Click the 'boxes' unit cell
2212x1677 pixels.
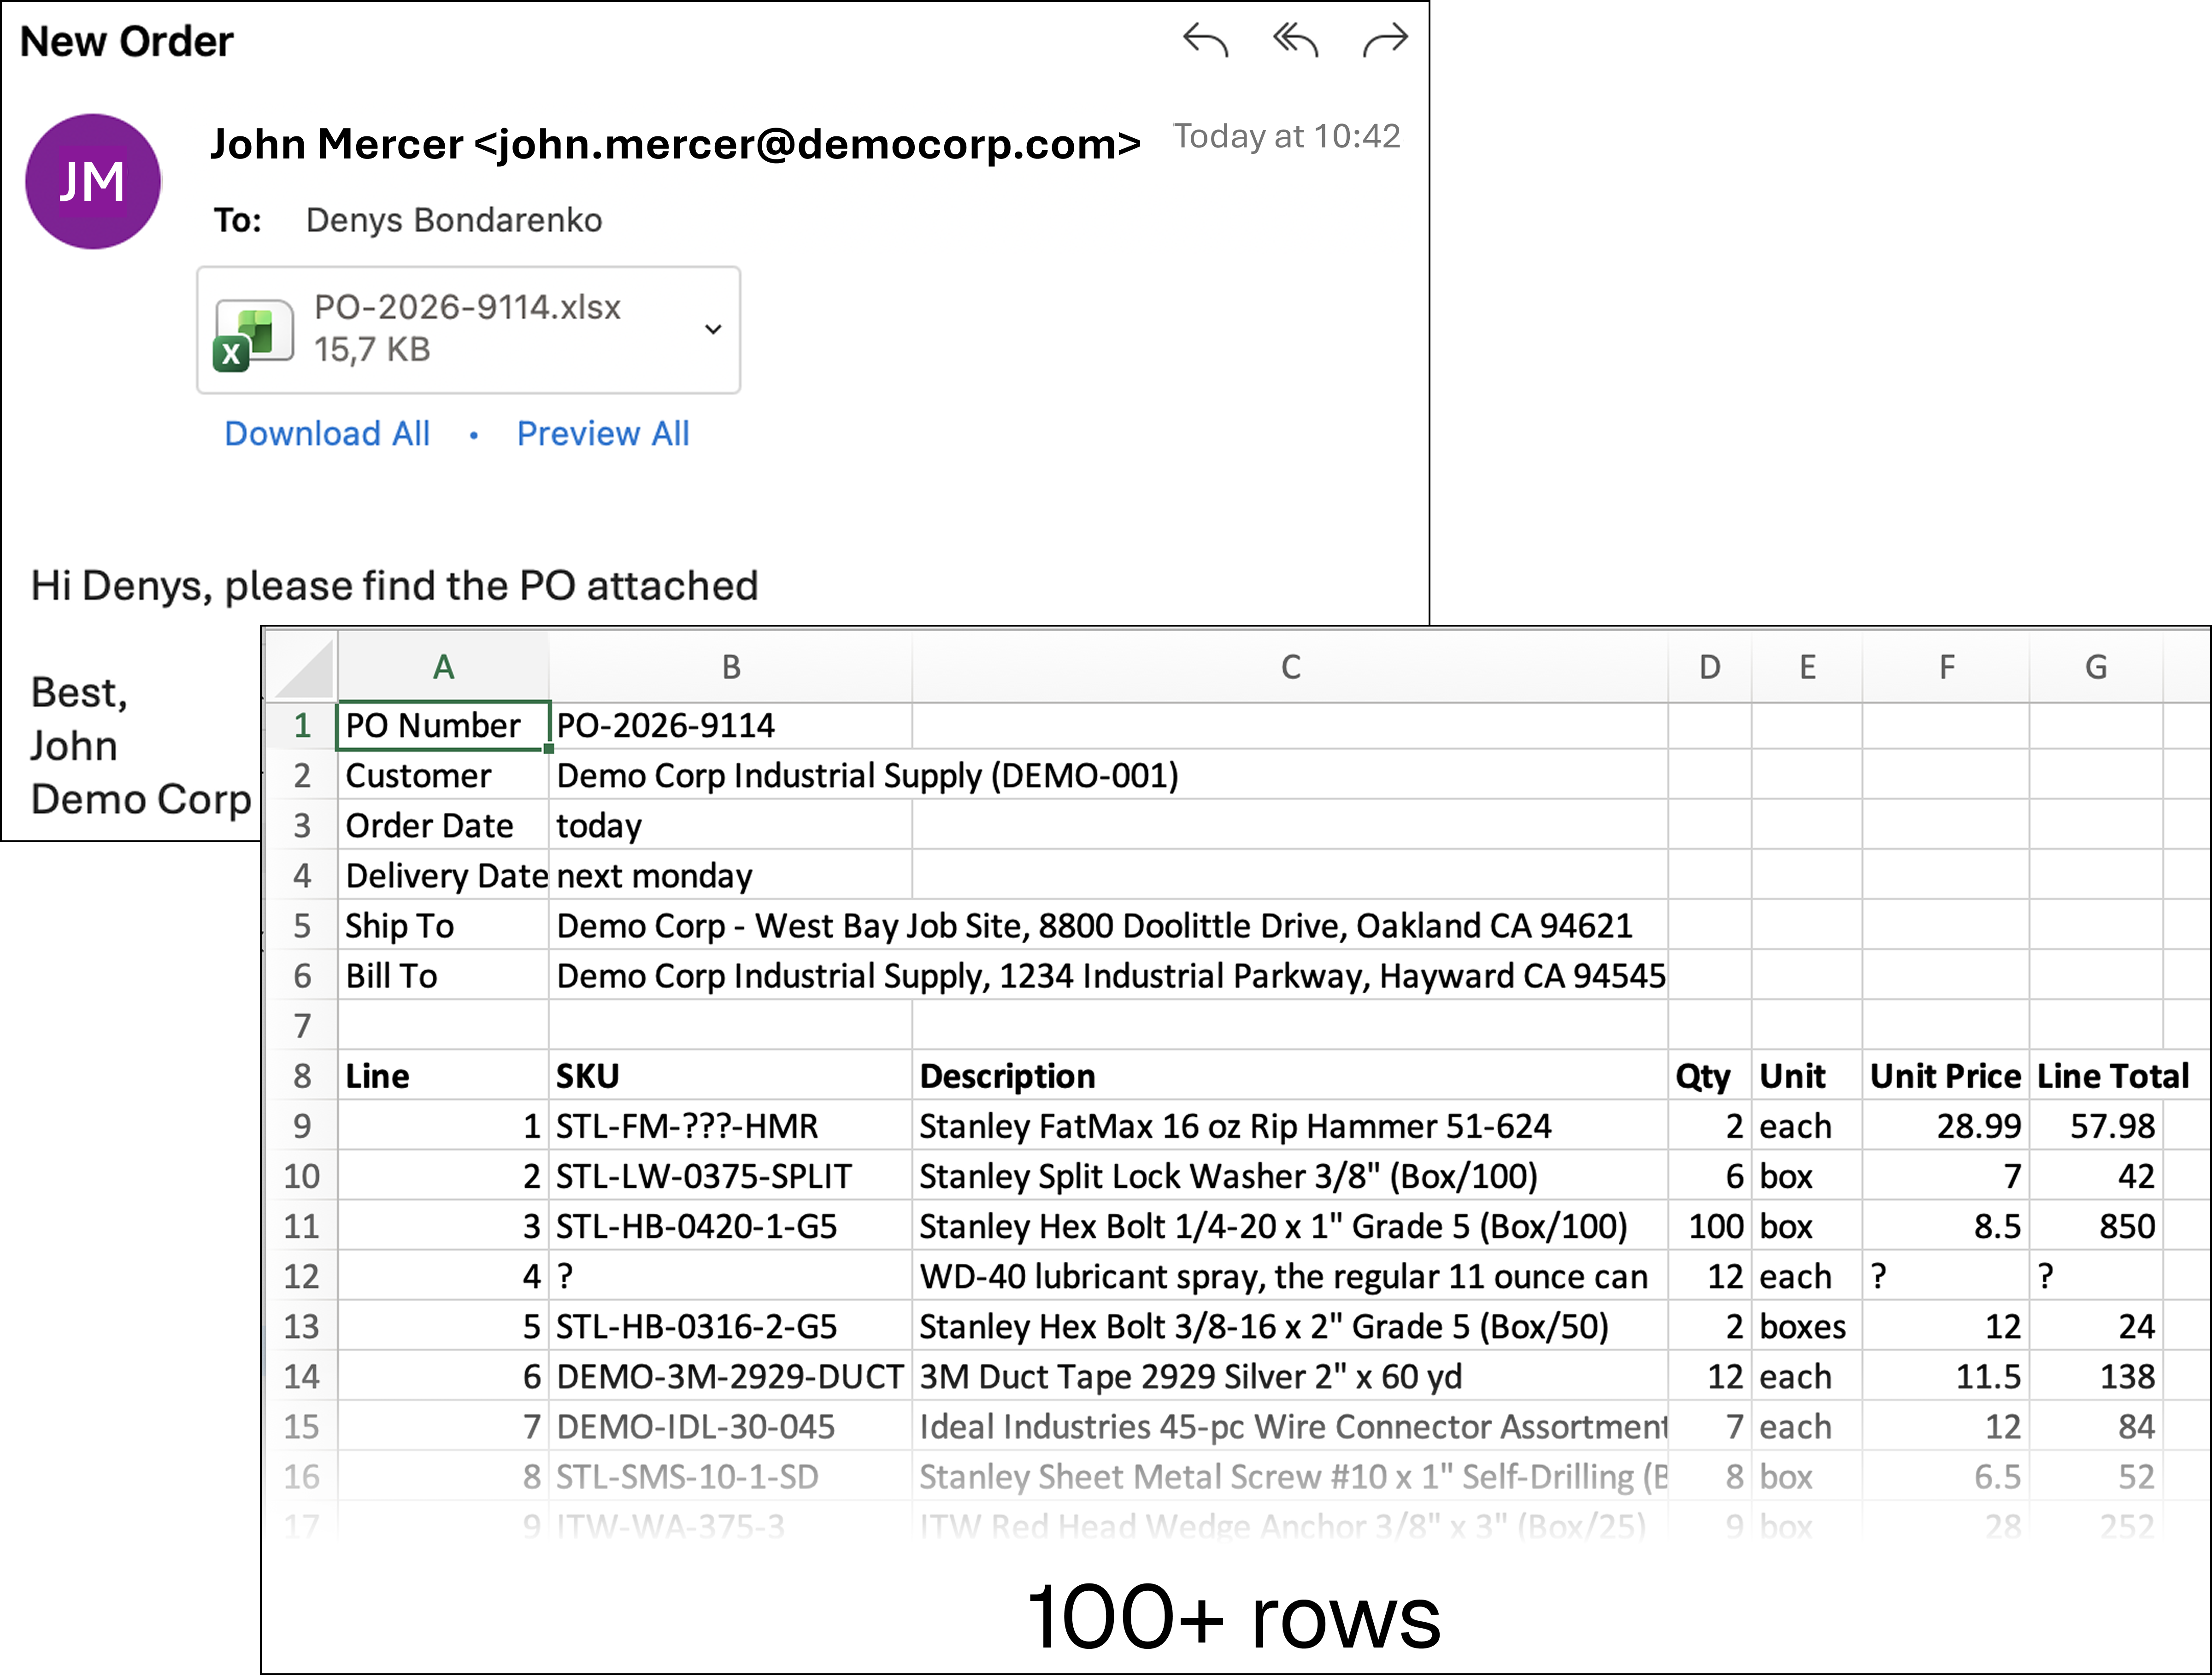[1807, 1325]
